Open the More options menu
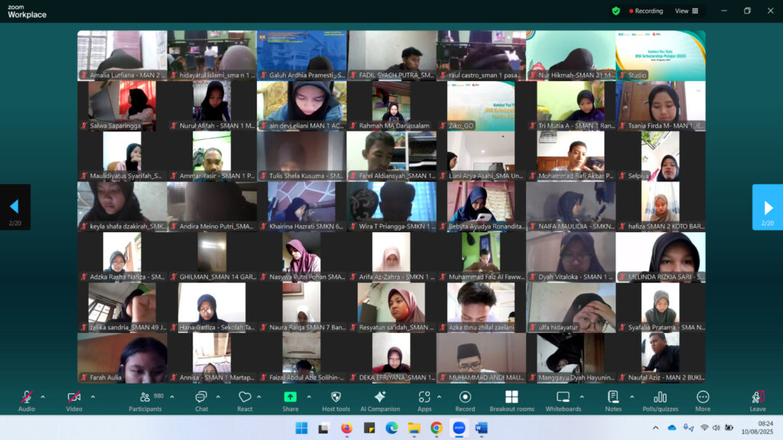Viewport: 783px width, 440px height. point(703,398)
